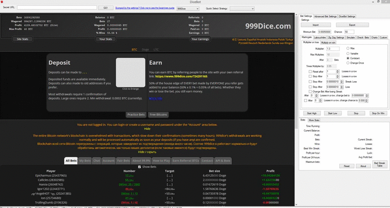This screenshot has width=390, height=208.
Task: Open the Zig Zag Settings tab
Action: [x=336, y=37]
